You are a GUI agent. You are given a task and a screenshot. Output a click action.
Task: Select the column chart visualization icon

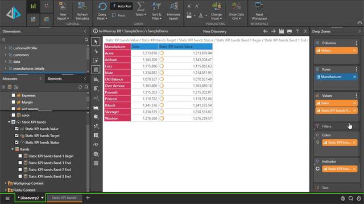(x=96, y=79)
